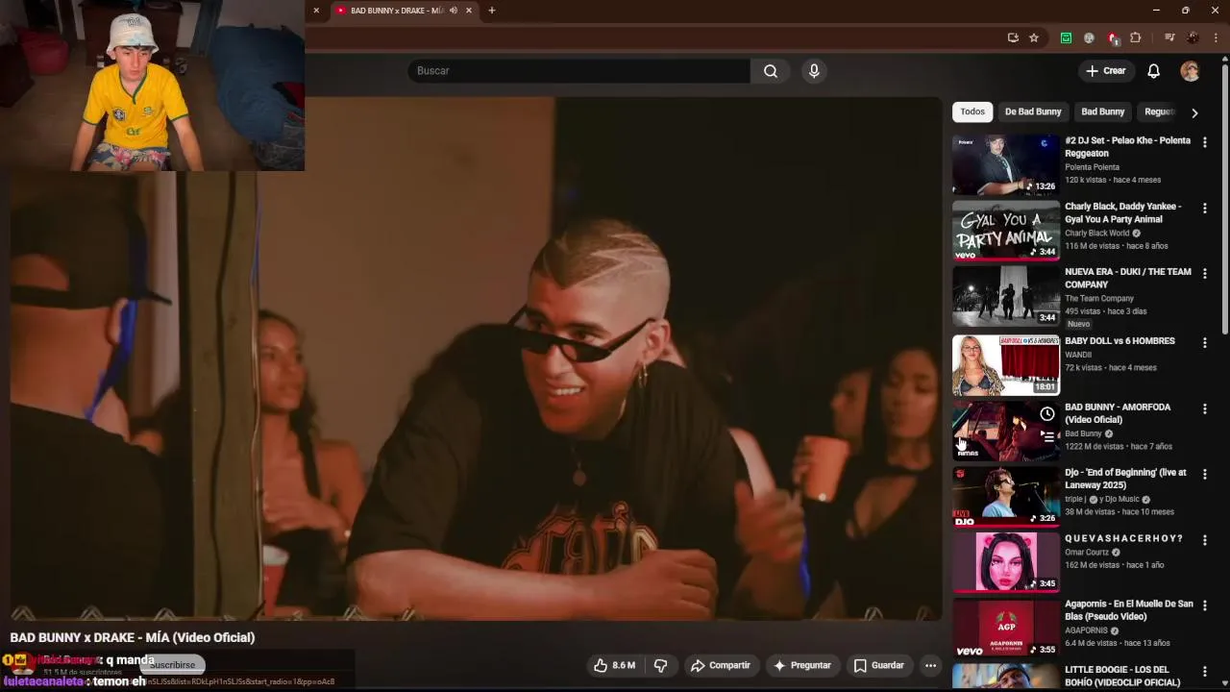Like the video with 8.6 M thumbs up

pos(614,665)
